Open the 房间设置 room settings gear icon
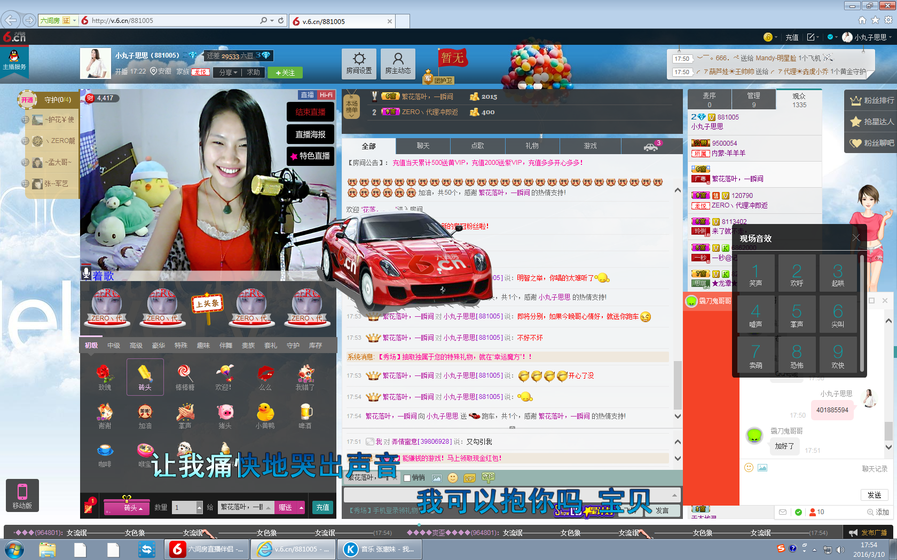The height and width of the screenshot is (560, 897). pos(359,64)
